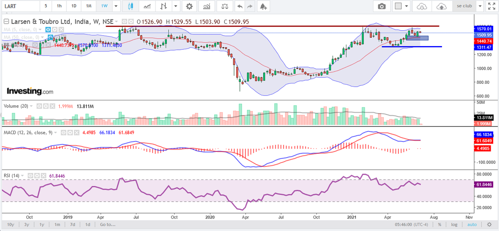Toggle log scale button
499x231 pixels.
tap(455, 224)
